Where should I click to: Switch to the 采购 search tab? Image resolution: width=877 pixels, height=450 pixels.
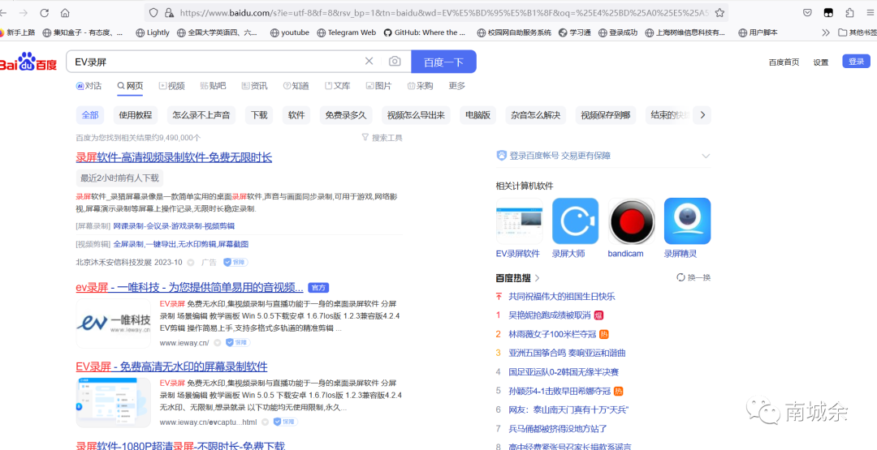pyautogui.click(x=420, y=86)
